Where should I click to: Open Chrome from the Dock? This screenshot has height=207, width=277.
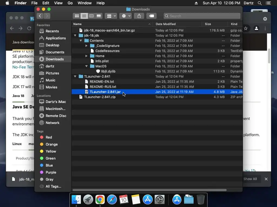[x=100, y=200]
